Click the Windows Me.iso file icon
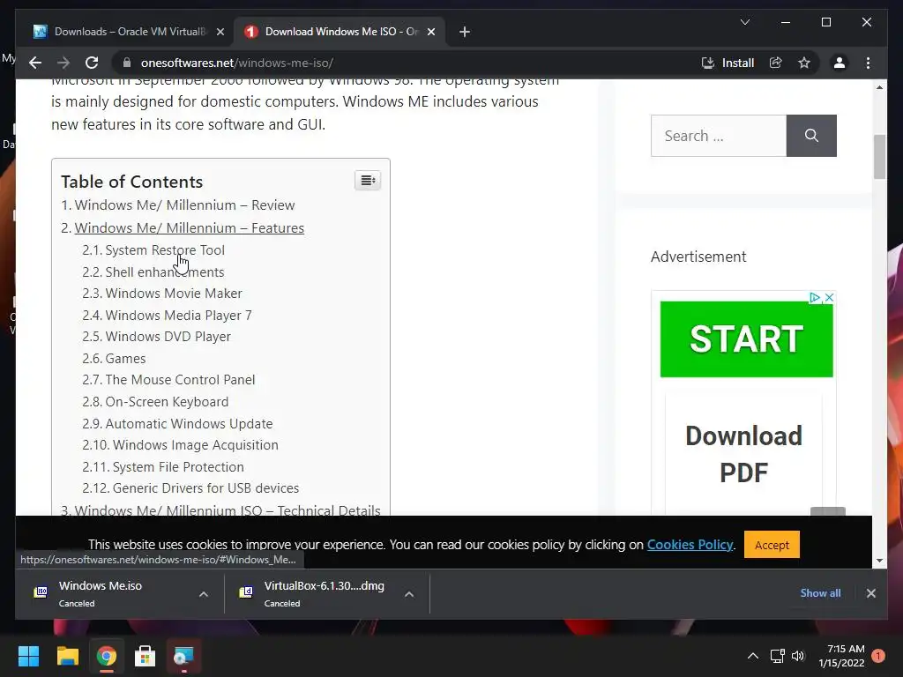This screenshot has width=903, height=677. click(41, 592)
